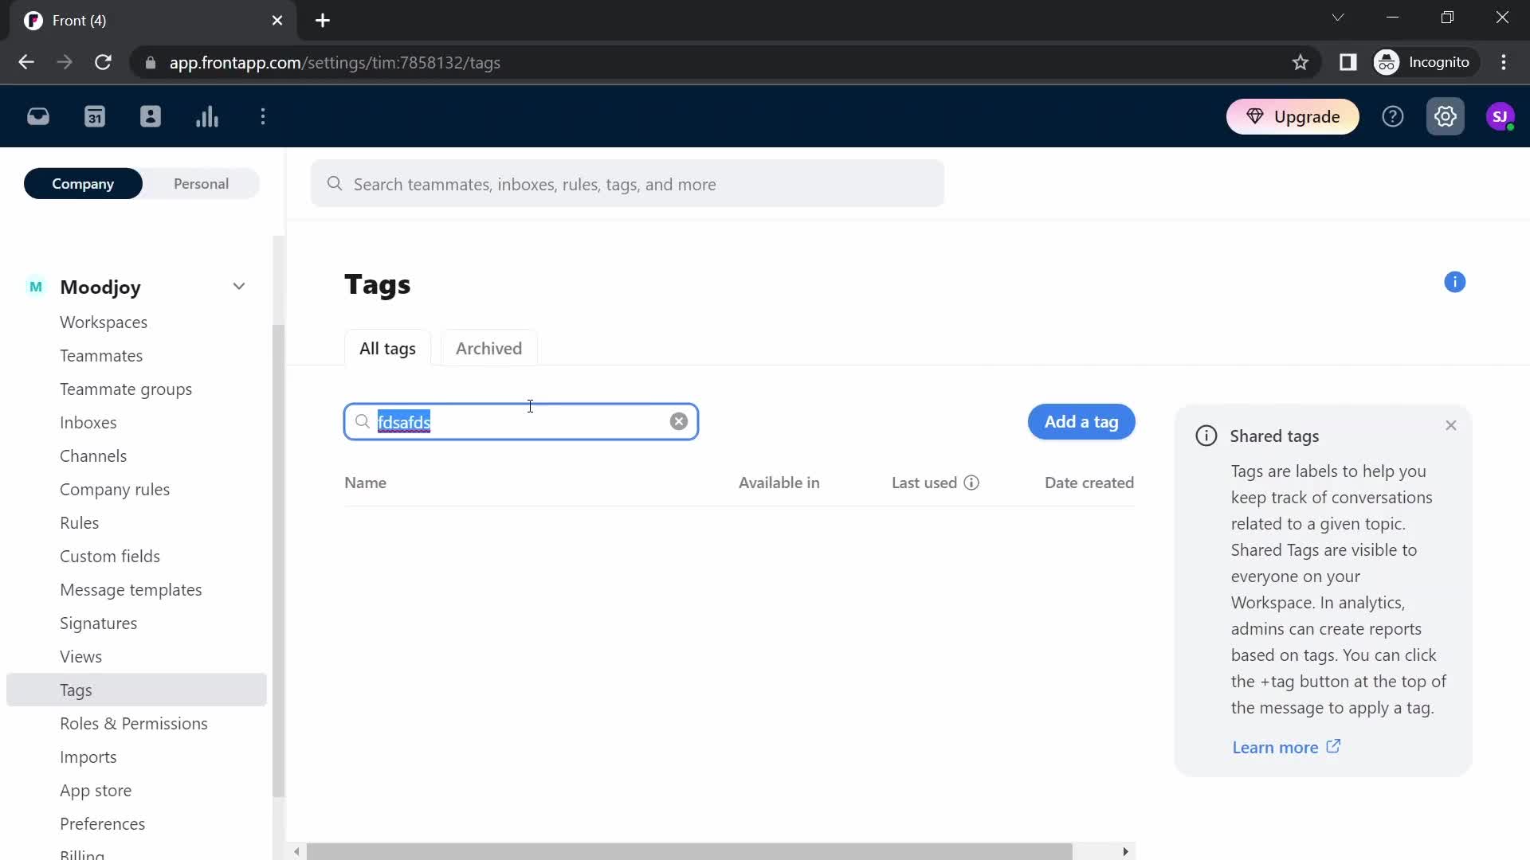Open Preferences in sidebar

click(x=102, y=824)
